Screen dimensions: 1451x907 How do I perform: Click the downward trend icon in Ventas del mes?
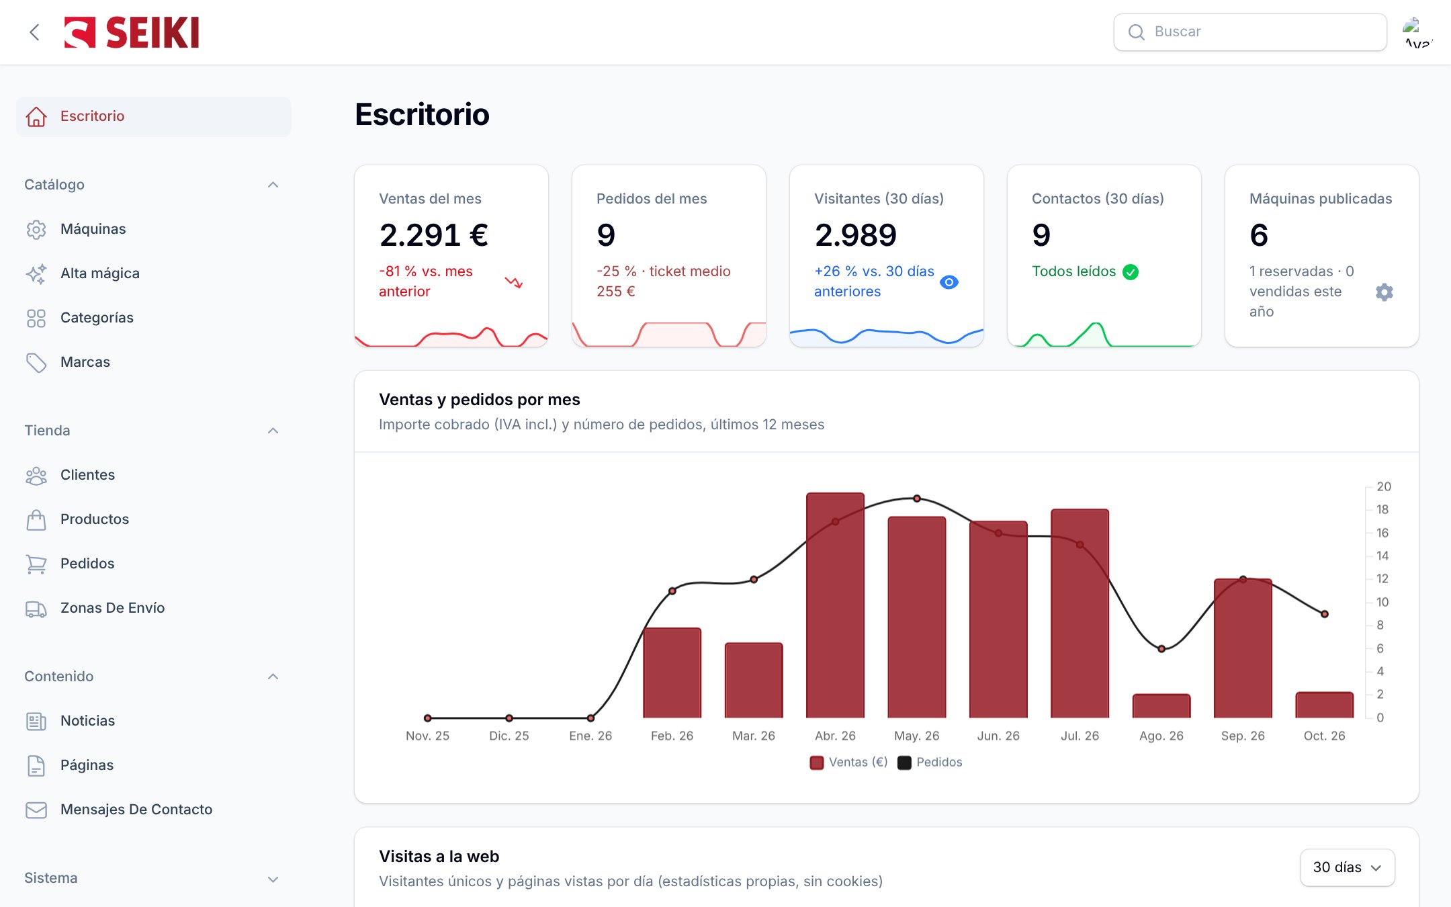coord(514,282)
